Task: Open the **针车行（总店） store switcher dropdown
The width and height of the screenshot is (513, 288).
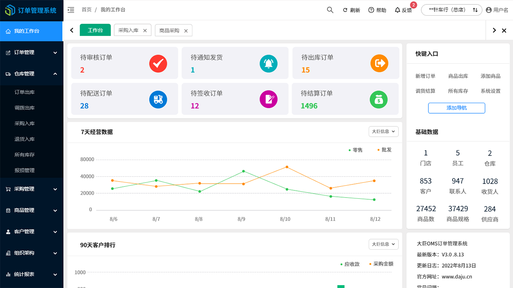Action: tap(452, 10)
